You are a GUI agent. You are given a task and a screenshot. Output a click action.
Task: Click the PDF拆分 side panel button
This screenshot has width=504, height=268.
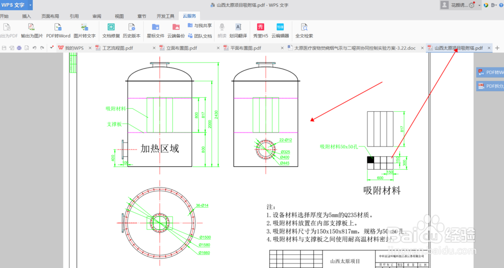tap(490, 86)
